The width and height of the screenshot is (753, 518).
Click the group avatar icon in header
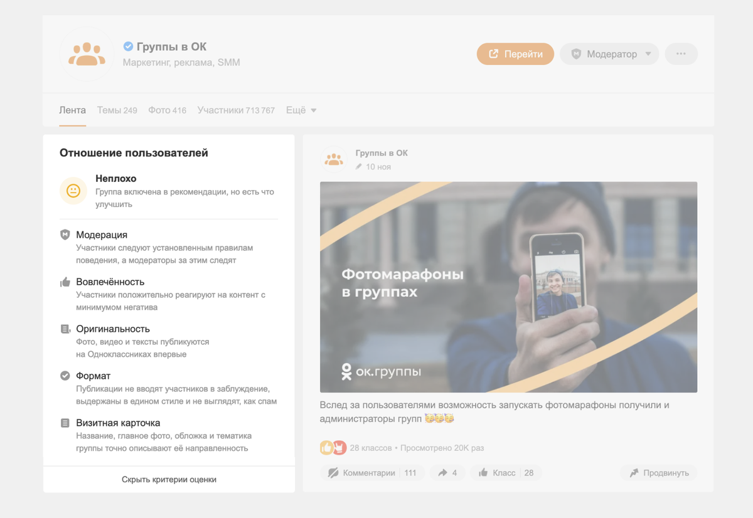tap(87, 54)
